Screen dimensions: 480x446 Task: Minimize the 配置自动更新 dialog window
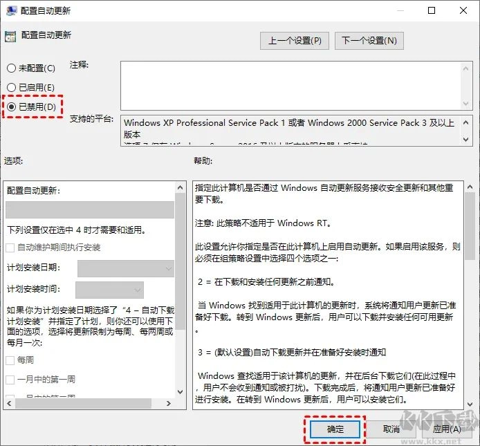coord(399,11)
